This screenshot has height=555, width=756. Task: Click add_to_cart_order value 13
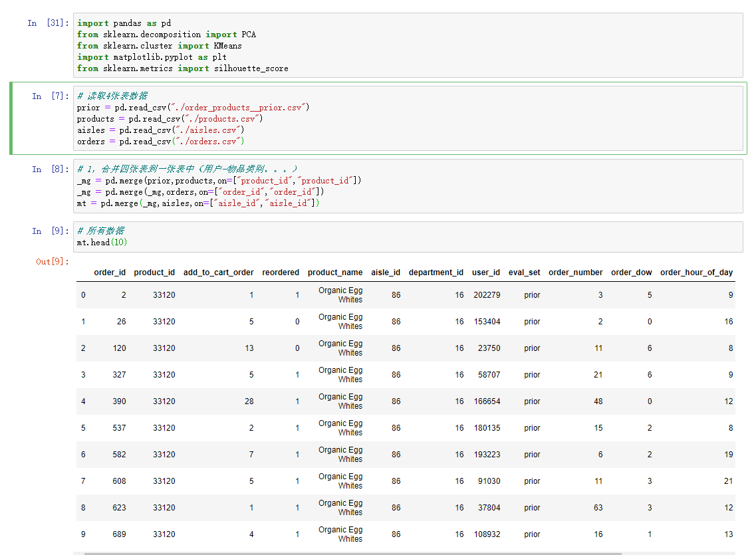249,348
